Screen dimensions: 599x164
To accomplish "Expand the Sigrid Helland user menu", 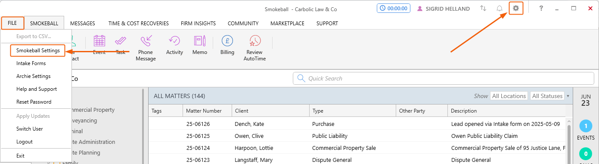I will point(443,9).
